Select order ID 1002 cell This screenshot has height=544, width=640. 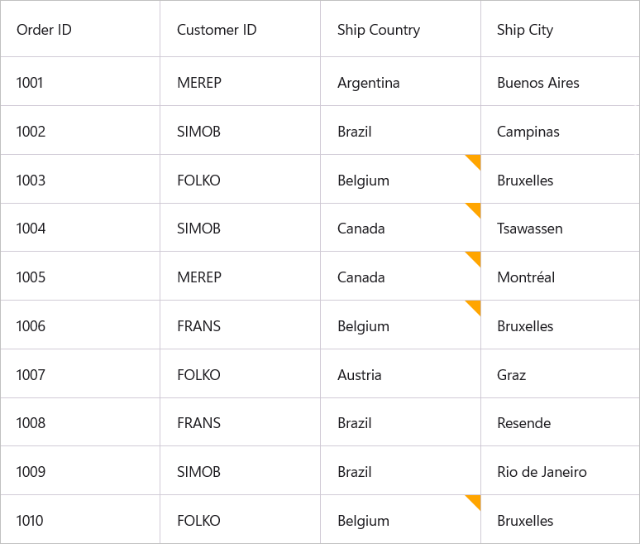pos(31,132)
